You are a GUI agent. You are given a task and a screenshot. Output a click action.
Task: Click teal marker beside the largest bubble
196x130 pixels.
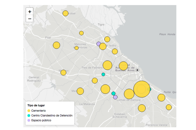coord(150,89)
